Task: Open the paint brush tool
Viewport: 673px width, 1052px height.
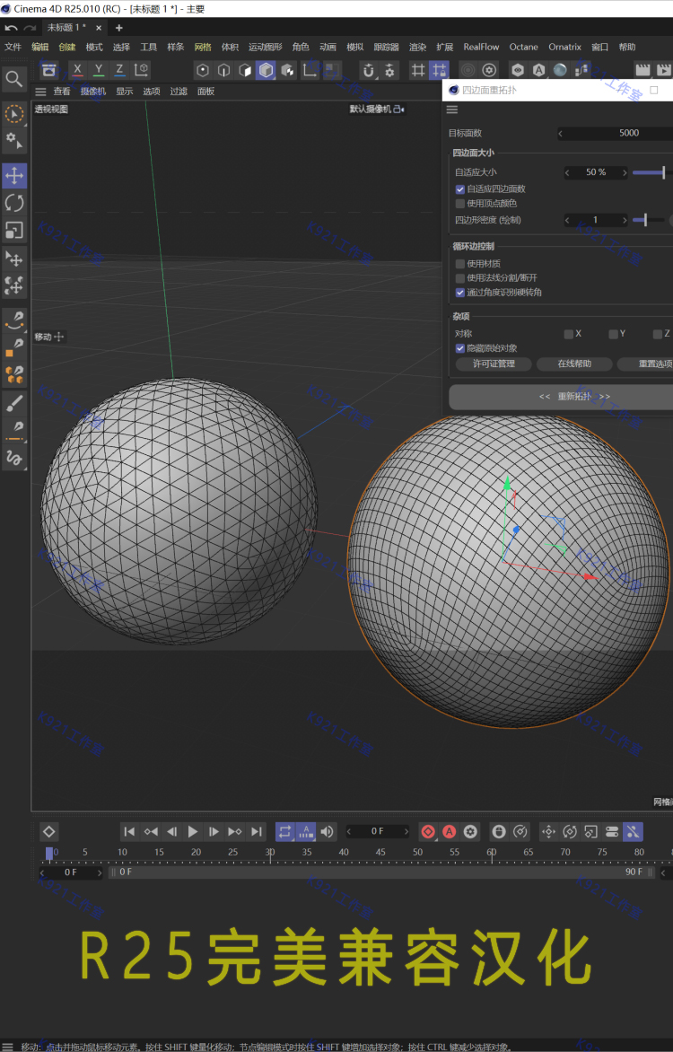Action: coord(14,402)
